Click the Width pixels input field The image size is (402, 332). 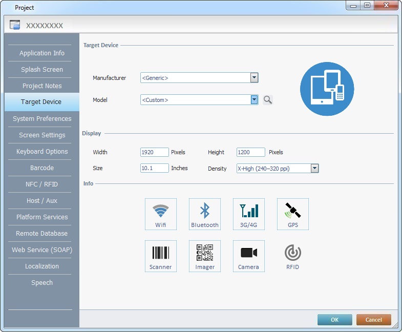pyautogui.click(x=154, y=152)
